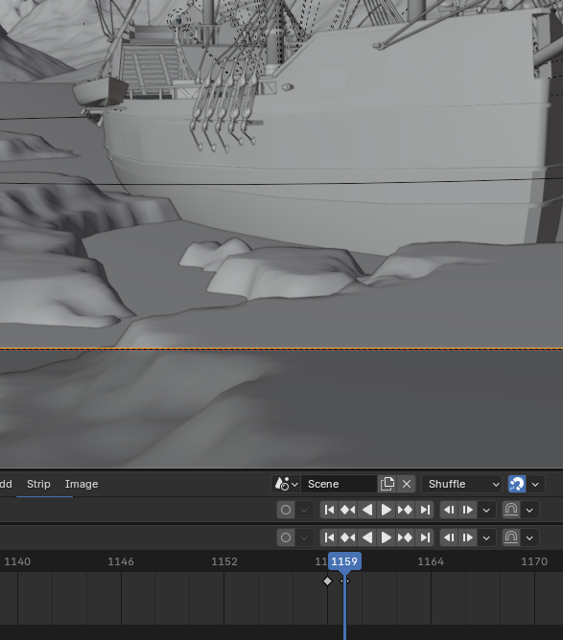Step back one frame in lower playback row

[449, 537]
